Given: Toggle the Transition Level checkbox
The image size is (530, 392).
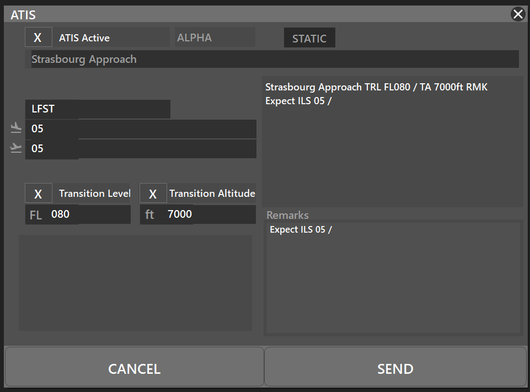Looking at the screenshot, I should point(39,194).
